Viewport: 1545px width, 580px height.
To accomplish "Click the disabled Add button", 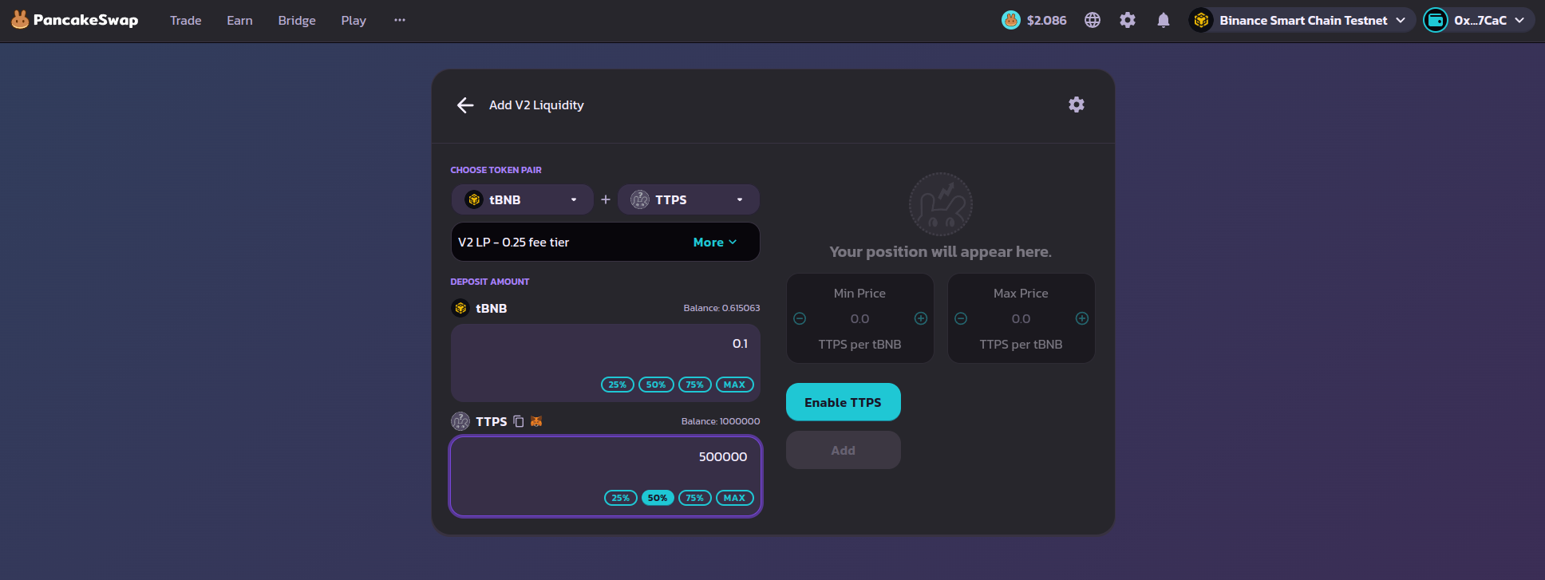I will pyautogui.click(x=844, y=450).
